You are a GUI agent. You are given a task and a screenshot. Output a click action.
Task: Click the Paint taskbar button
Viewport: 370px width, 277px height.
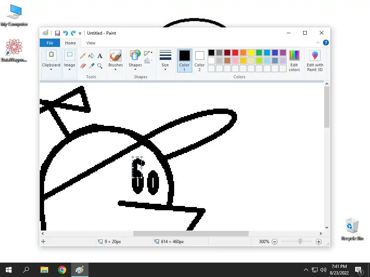(80, 270)
